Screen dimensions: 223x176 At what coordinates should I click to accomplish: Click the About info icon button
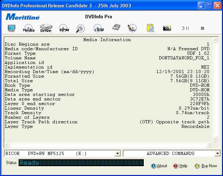159,166
